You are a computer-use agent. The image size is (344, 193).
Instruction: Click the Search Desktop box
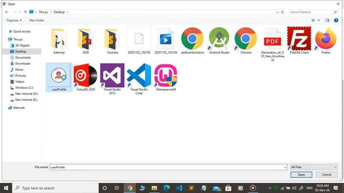(313, 12)
